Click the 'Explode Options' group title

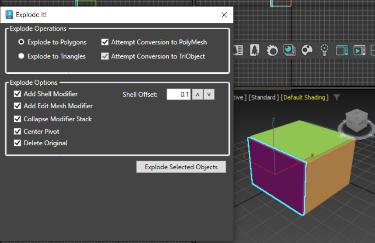click(x=34, y=82)
